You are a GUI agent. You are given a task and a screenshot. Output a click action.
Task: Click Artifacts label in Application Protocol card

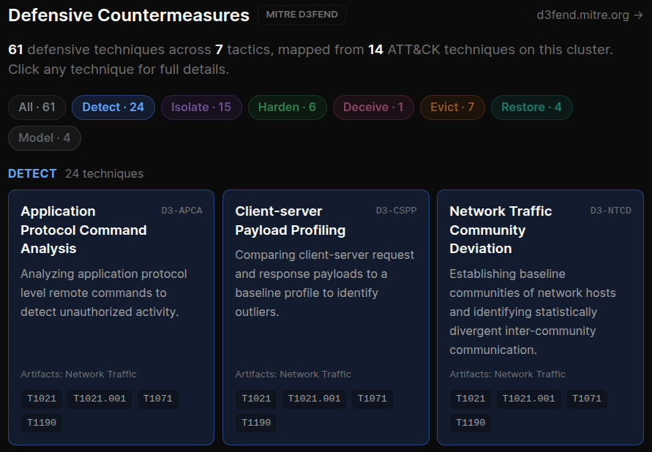coord(78,374)
